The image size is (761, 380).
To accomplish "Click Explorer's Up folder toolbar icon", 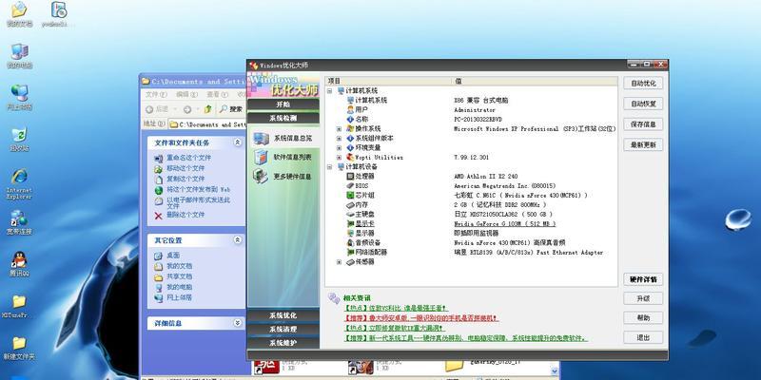I will pos(207,109).
